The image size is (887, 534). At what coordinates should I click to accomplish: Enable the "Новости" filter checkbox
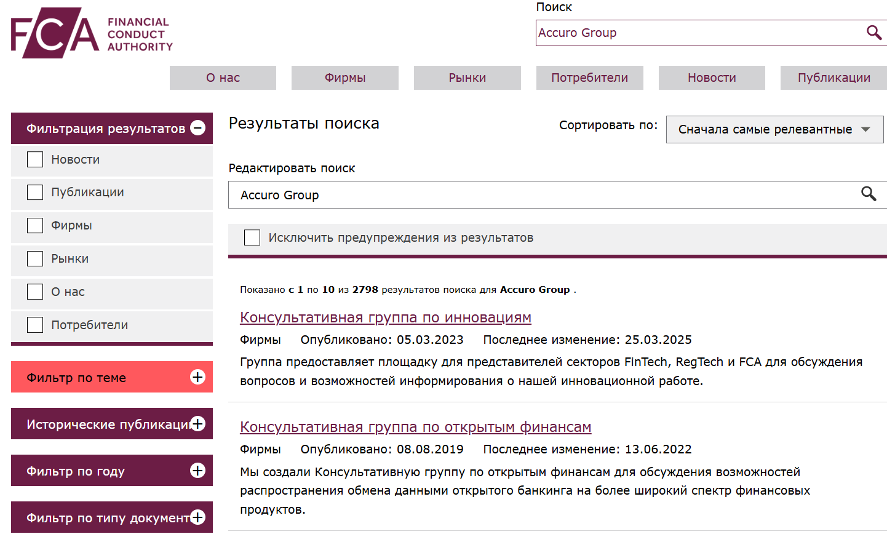[x=34, y=159]
